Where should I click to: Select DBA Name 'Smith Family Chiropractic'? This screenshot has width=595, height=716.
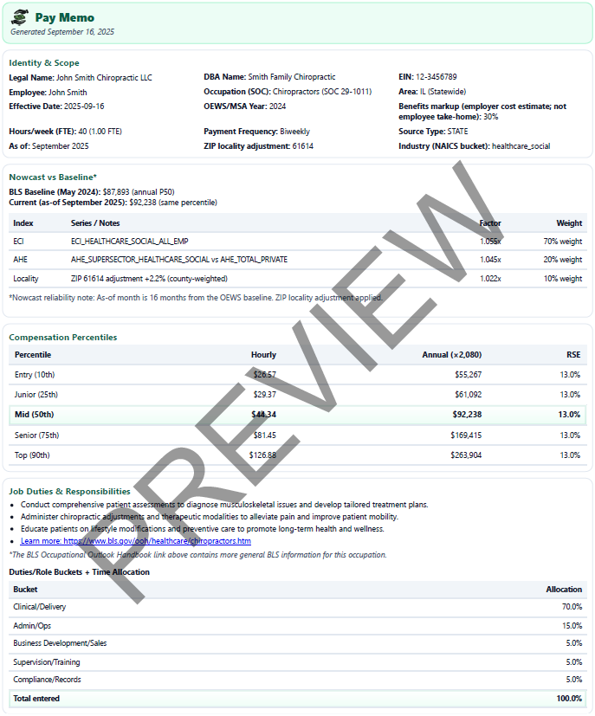[291, 77]
